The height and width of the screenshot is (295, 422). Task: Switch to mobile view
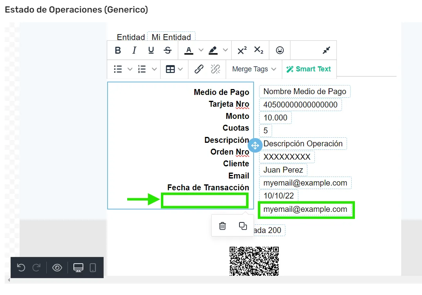pos(93,268)
